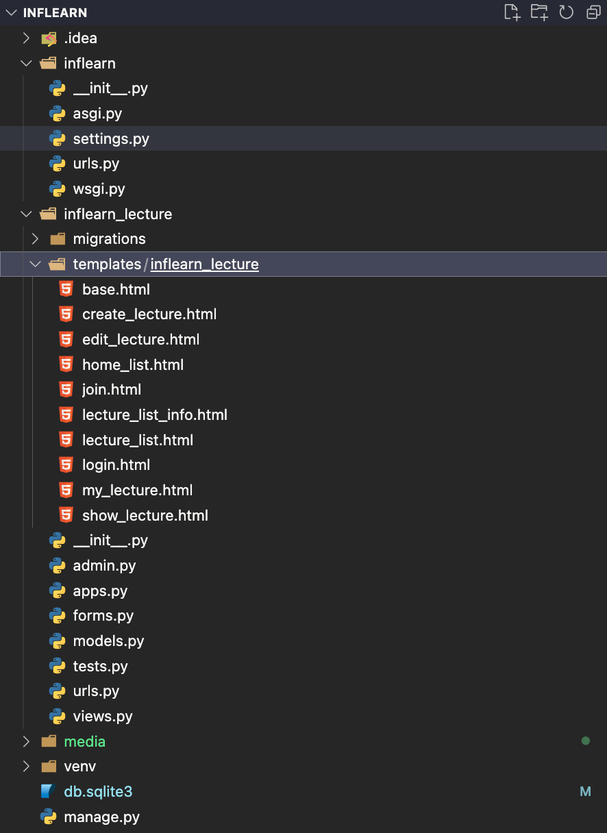Expand the venv folder
Screen dimensions: 607x833
(x=26, y=766)
